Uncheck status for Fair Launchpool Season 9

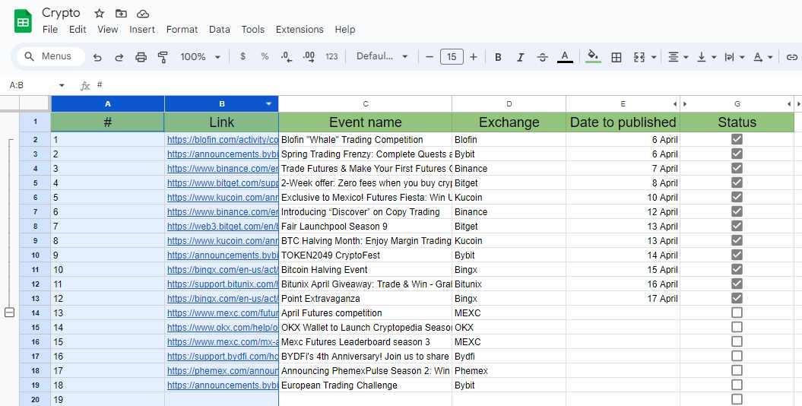point(737,226)
